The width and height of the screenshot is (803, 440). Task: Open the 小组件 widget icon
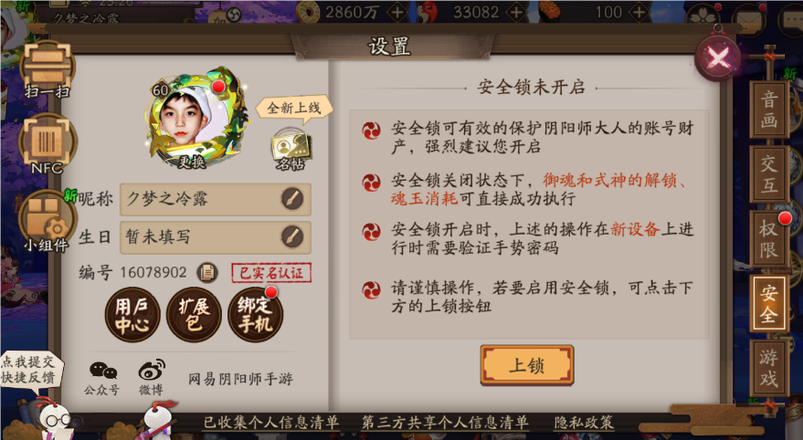click(x=48, y=221)
